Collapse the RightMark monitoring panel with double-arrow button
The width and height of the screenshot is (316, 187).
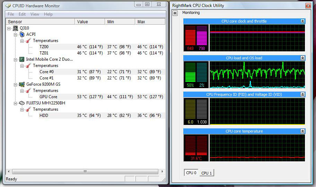pyautogui.click(x=175, y=13)
